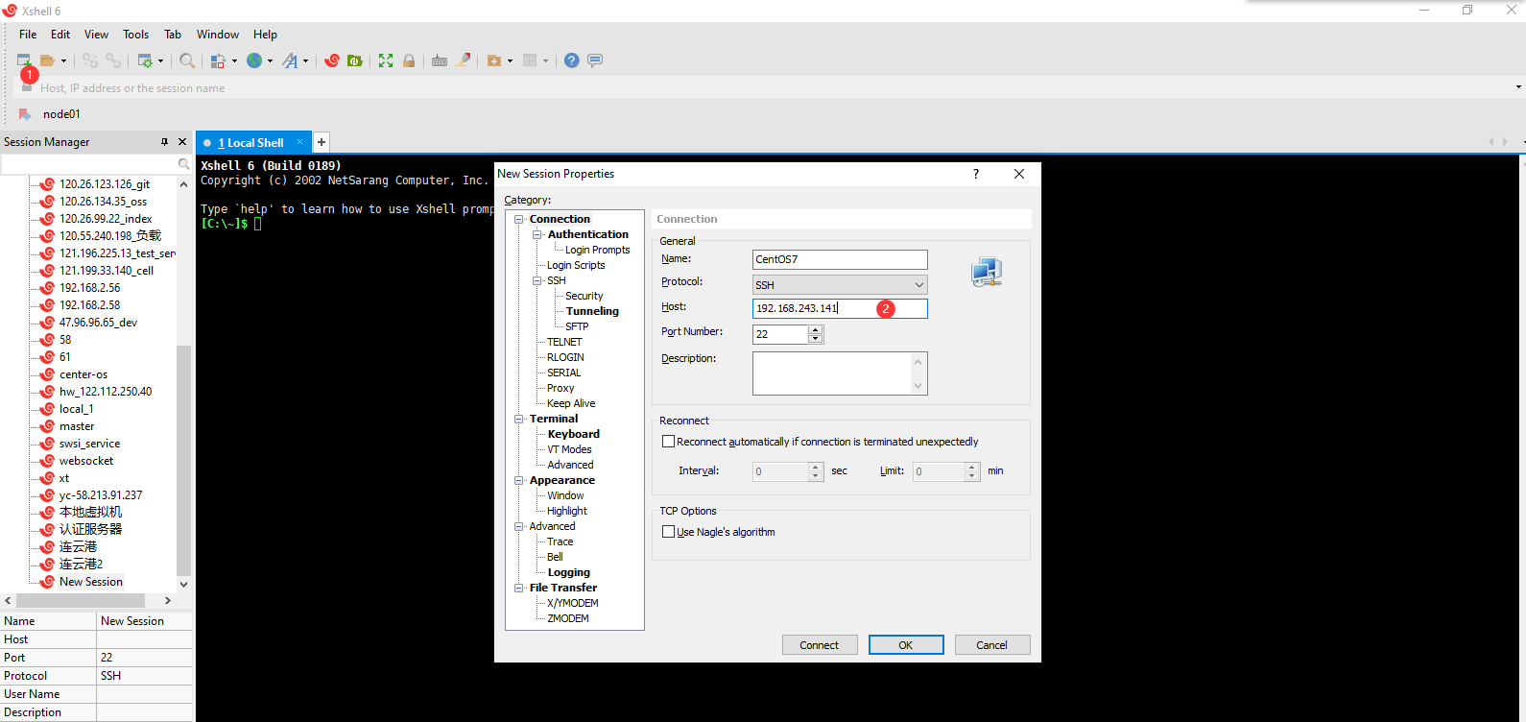1526x722 pixels.
Task: Click the Name field containing CentOS7
Action: [840, 259]
